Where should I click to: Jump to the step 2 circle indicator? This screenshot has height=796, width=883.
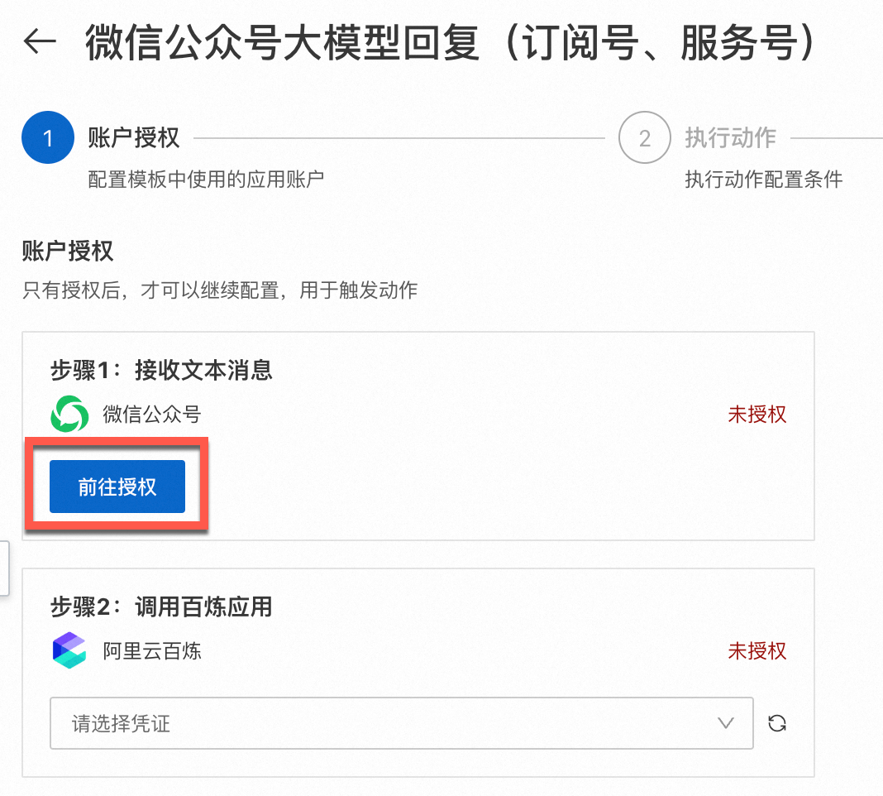tap(644, 137)
